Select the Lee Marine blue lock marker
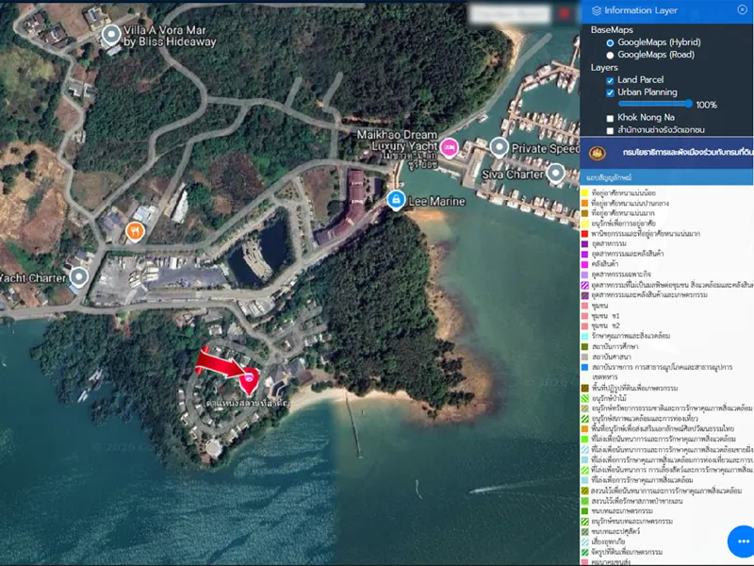This screenshot has height=566, width=754. pyautogui.click(x=396, y=200)
